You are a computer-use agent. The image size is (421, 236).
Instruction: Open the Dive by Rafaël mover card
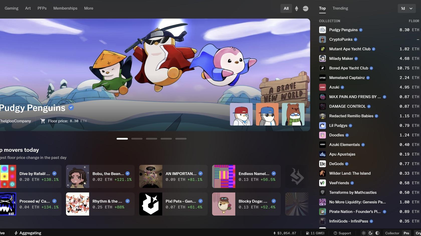click(31, 176)
